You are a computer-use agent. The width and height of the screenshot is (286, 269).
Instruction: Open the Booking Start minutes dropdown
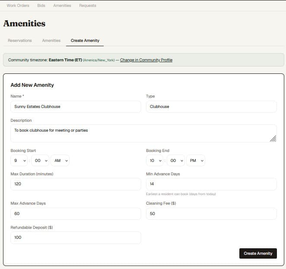click(x=40, y=161)
